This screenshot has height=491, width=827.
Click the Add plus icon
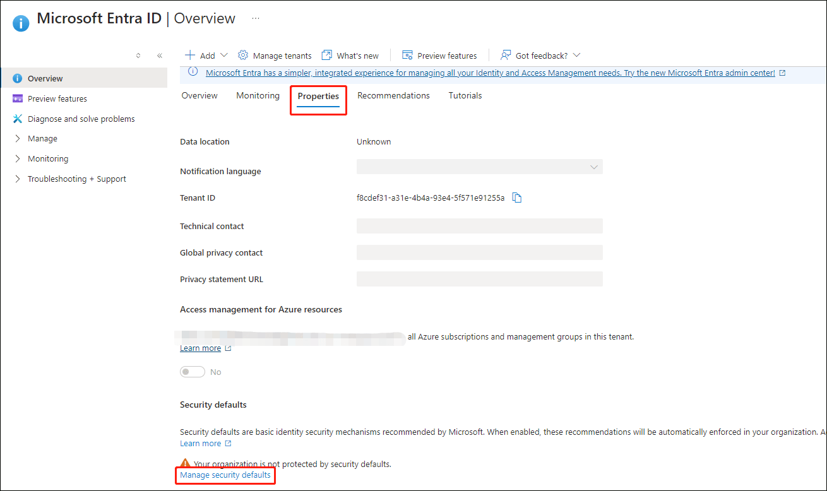[189, 55]
